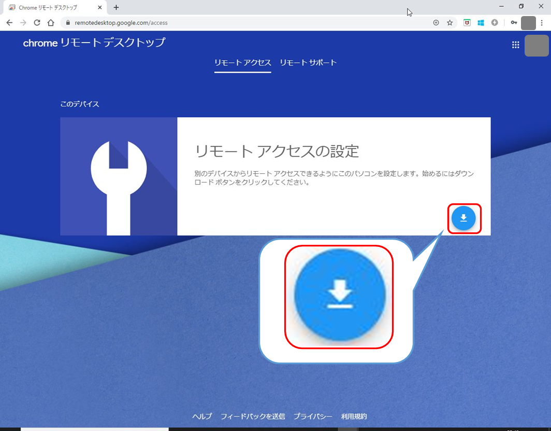
Task: Click the install app plus icon in address bar
Action: click(436, 23)
